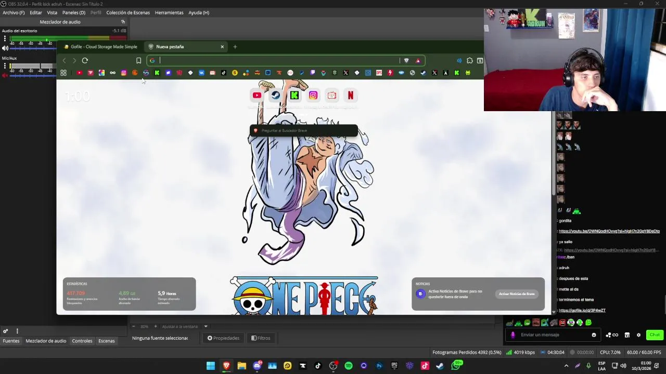
Task: Pop out the Mezclador de audio dock
Action: pos(123,22)
